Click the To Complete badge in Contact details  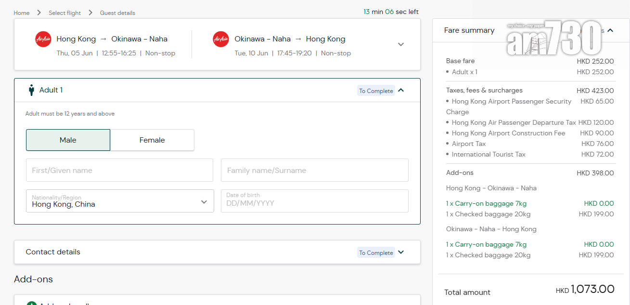pos(376,252)
